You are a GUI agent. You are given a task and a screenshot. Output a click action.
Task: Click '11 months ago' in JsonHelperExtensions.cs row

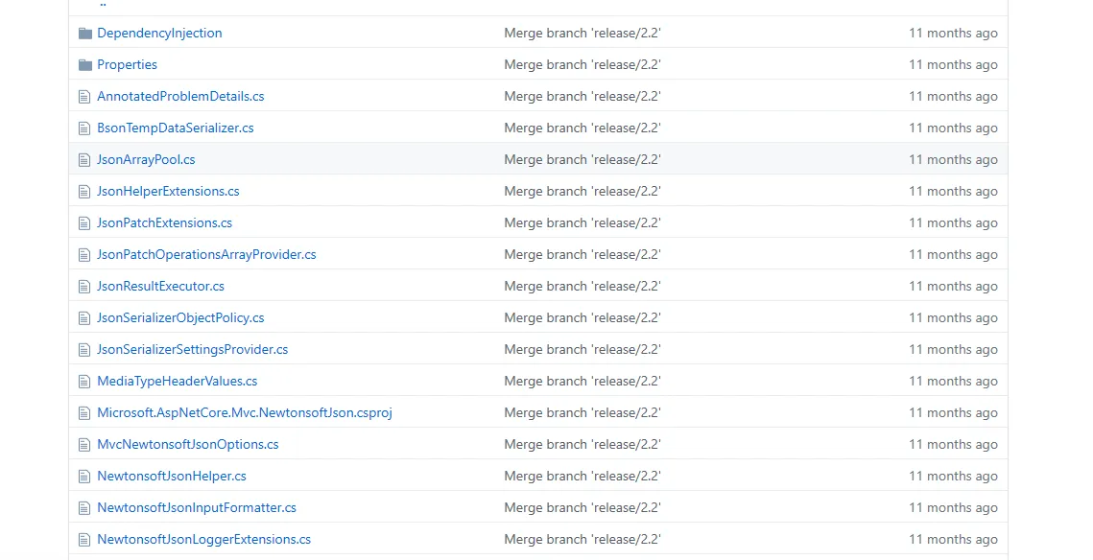(953, 192)
